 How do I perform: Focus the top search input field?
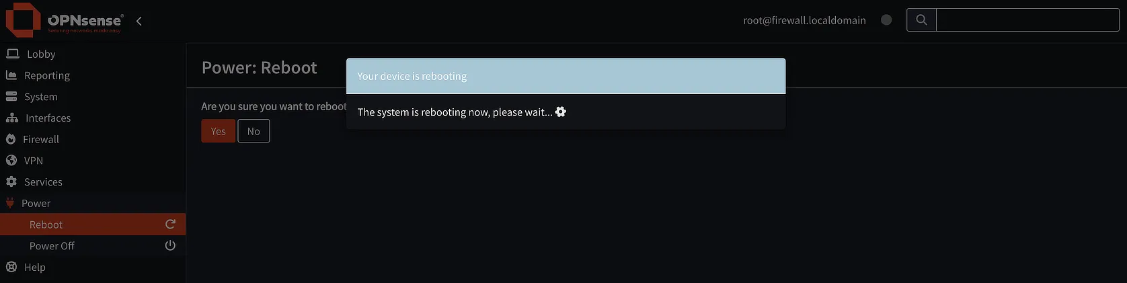pyautogui.click(x=1027, y=20)
